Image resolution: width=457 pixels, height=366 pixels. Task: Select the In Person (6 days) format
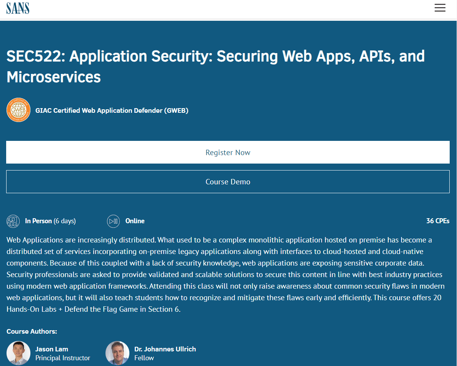click(x=50, y=221)
